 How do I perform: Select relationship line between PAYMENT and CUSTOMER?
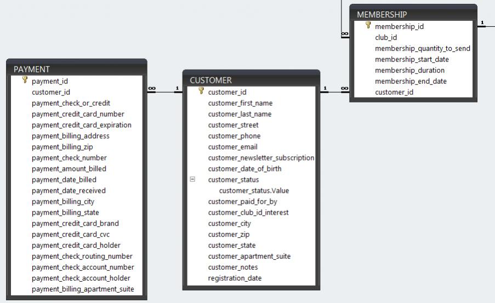coord(165,92)
